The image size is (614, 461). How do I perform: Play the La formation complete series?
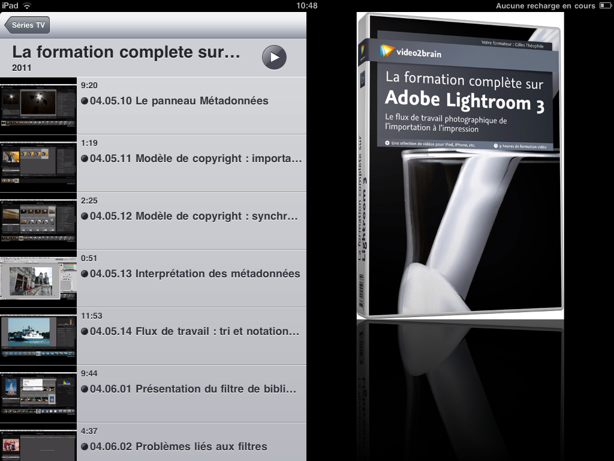[274, 57]
